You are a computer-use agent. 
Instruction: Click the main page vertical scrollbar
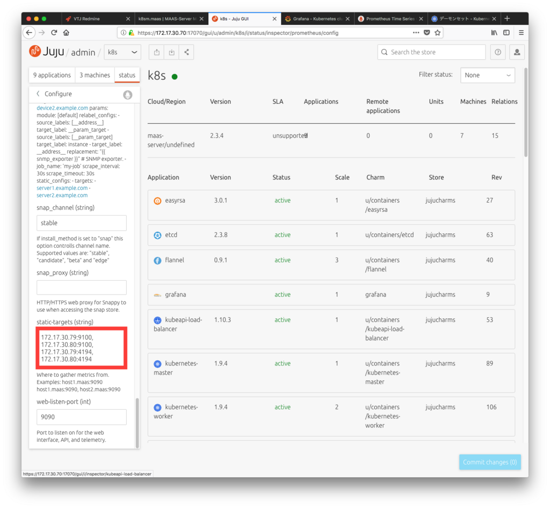point(526,112)
